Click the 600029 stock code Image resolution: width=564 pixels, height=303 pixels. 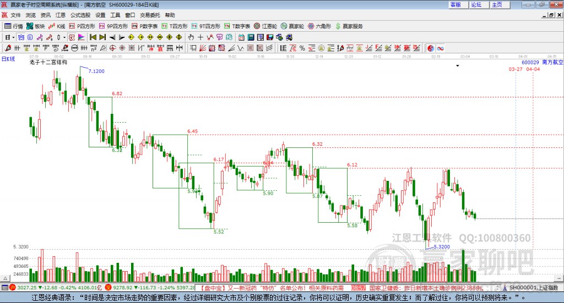[x=530, y=63]
